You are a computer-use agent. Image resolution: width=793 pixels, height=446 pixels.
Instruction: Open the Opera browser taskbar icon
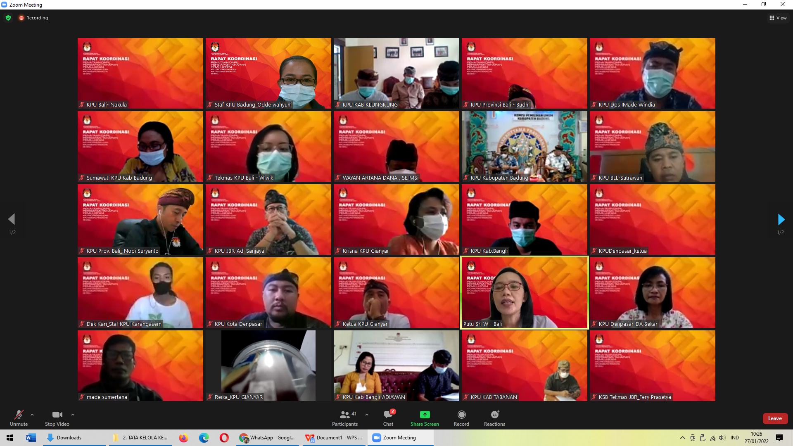(x=224, y=438)
